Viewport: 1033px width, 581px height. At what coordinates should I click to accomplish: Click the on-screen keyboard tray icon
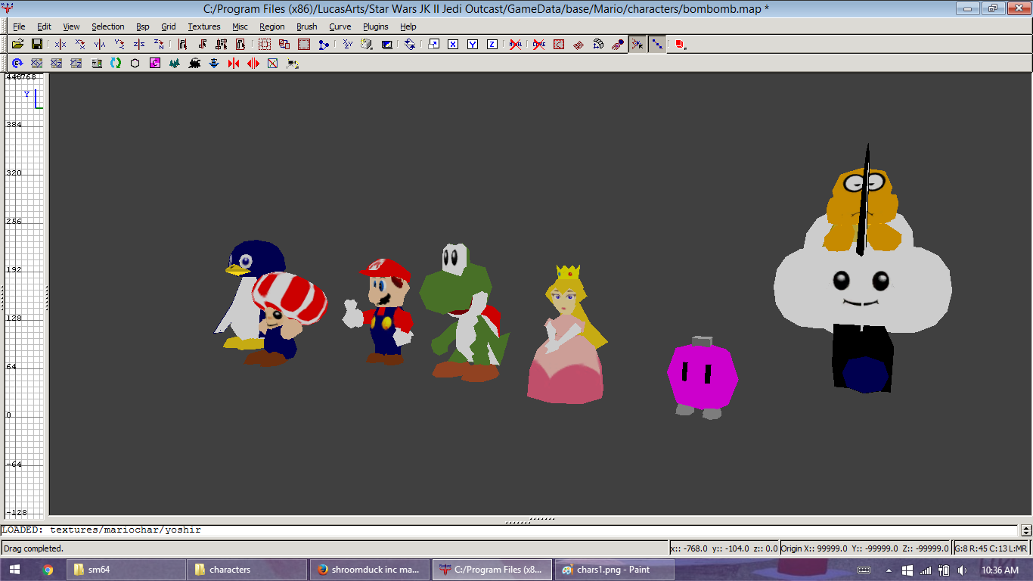click(864, 570)
